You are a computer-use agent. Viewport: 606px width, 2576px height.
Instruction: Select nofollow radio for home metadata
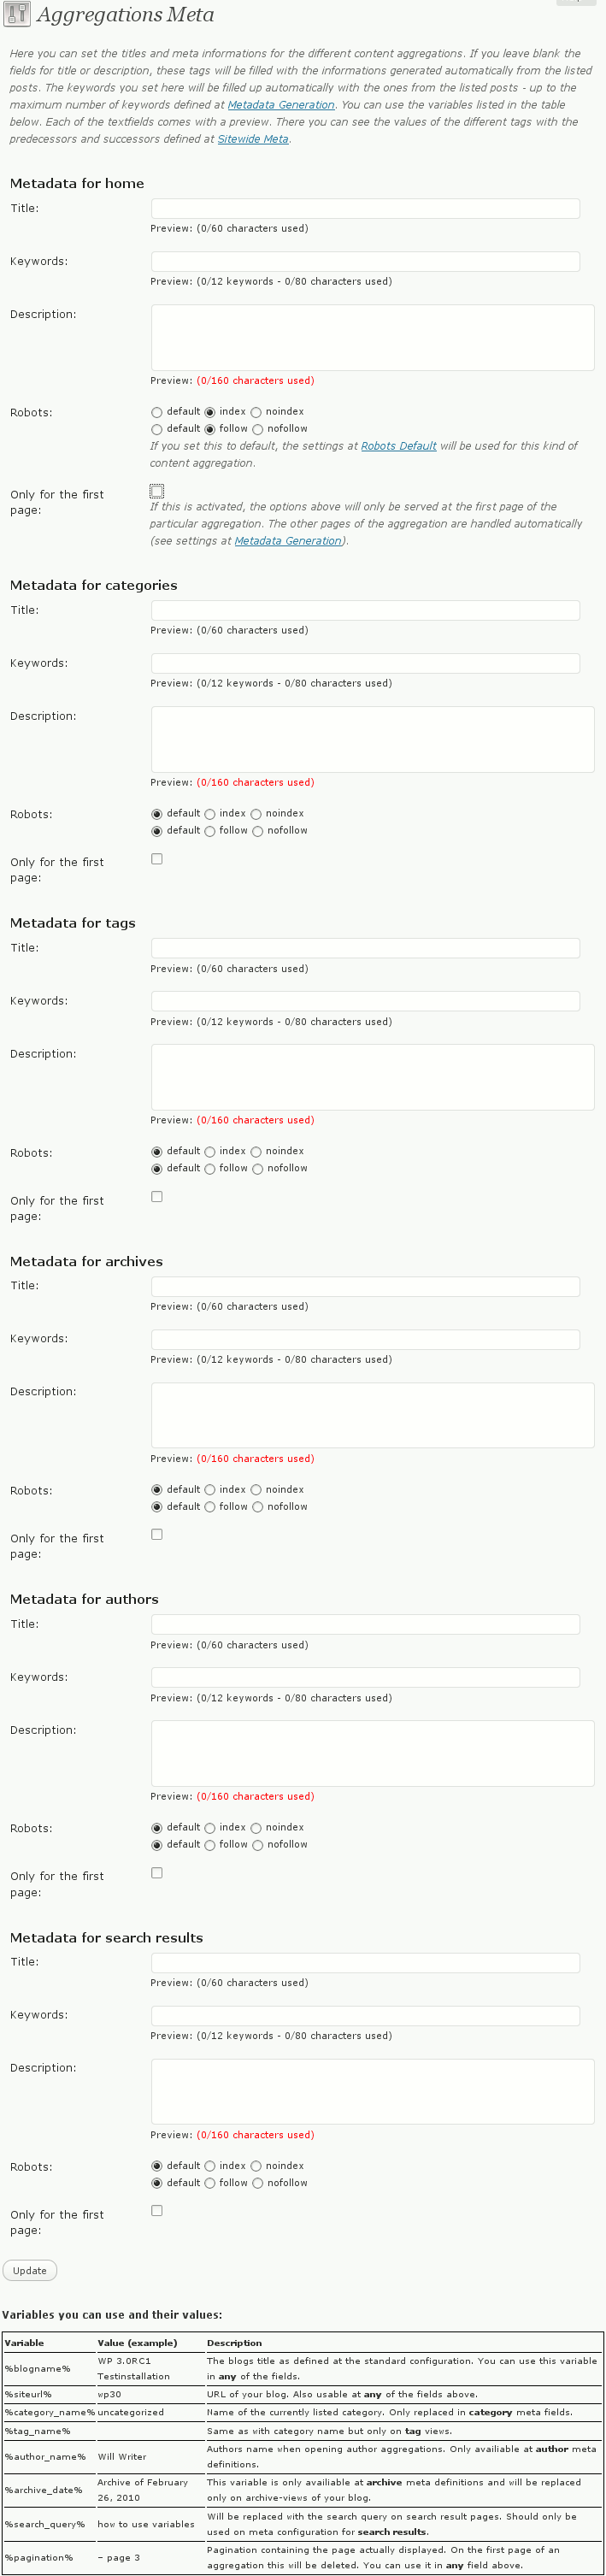[x=257, y=429]
